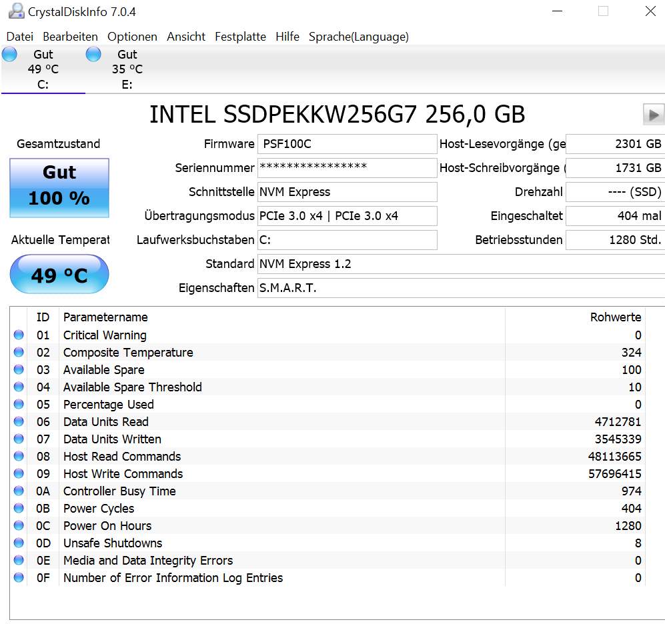Click the Host-Schreibvorgänge value 1731 GB
Screen dimensions: 665x624
click(615, 168)
